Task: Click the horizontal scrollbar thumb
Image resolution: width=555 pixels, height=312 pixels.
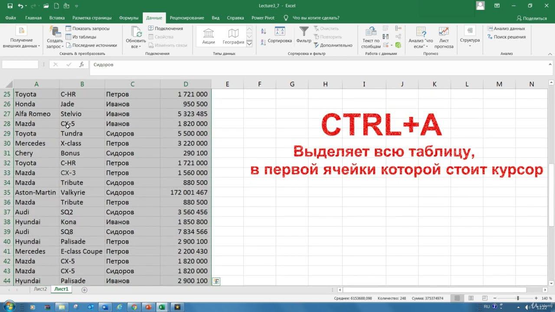Action: [x=435, y=289]
